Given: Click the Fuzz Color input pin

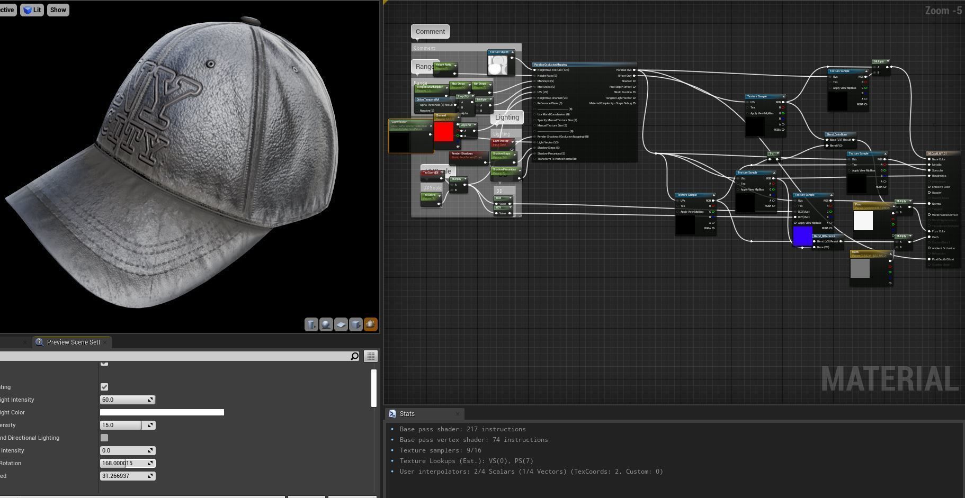Looking at the screenshot, I should tap(929, 231).
